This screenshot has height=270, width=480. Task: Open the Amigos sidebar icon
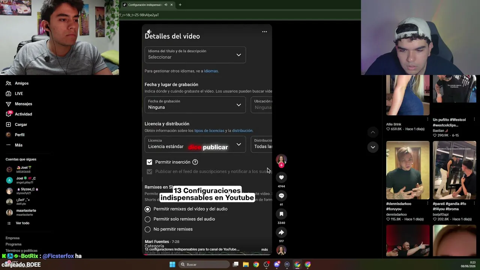[x=8, y=83]
